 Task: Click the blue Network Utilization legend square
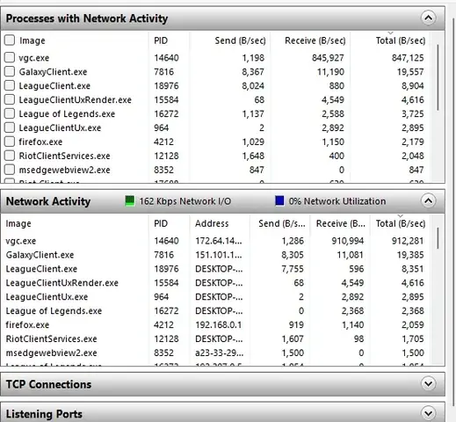tap(279, 201)
